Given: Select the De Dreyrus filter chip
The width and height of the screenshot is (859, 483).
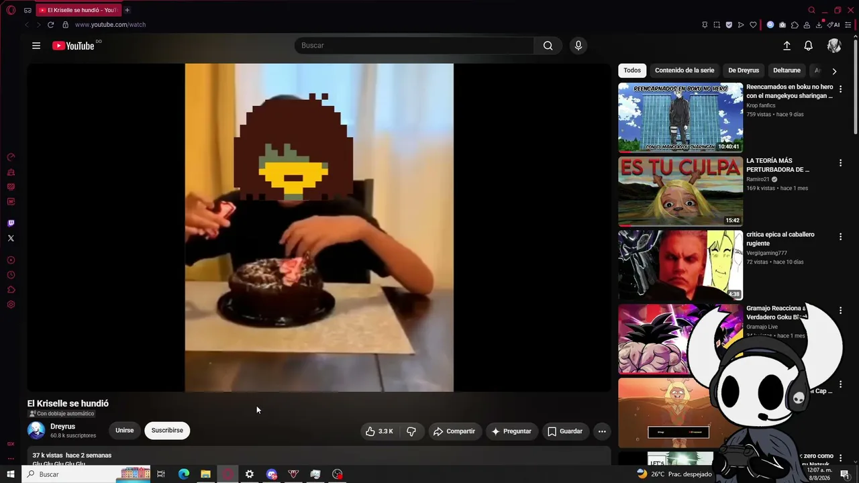Looking at the screenshot, I should tap(744, 70).
